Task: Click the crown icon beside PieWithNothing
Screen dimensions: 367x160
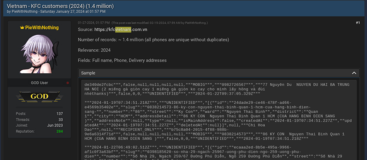Action: (22, 28)
